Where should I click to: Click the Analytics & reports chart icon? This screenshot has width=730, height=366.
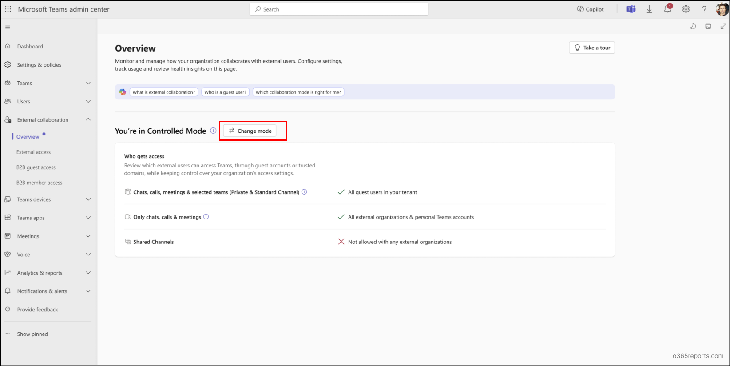tap(8, 273)
